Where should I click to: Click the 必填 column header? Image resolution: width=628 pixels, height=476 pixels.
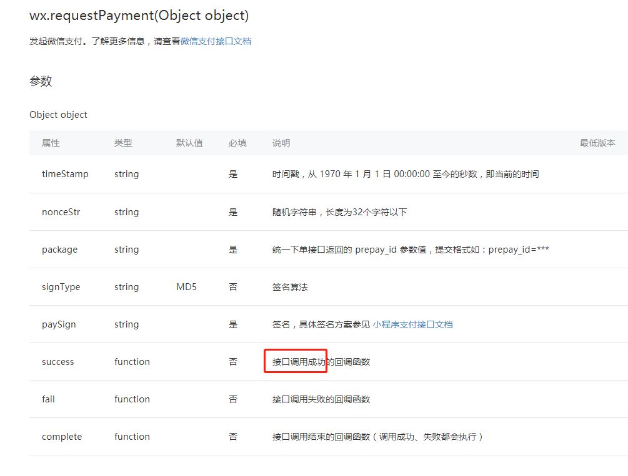pos(237,143)
